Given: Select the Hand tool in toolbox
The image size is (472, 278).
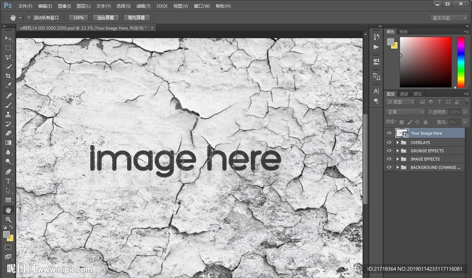Looking at the screenshot, I should [x=8, y=210].
